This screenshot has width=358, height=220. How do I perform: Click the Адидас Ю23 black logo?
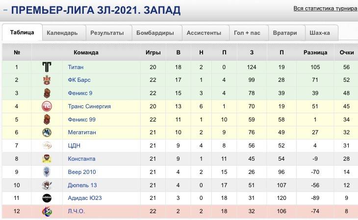(x=47, y=198)
